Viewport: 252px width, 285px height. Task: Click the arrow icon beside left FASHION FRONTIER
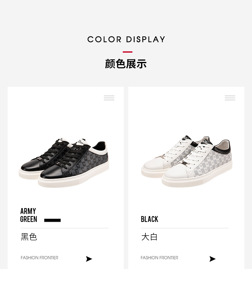coord(89,259)
